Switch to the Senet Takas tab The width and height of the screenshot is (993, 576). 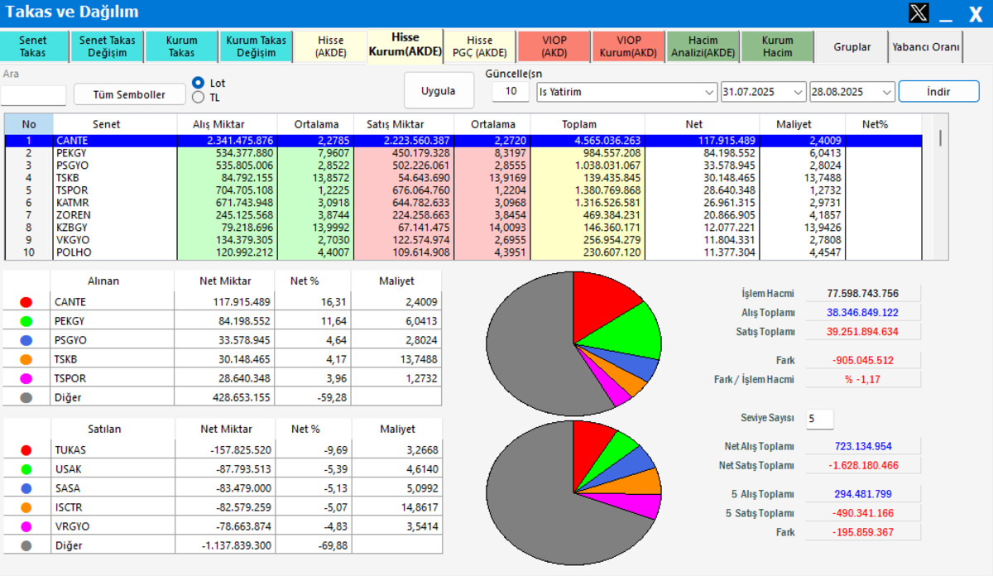33,46
